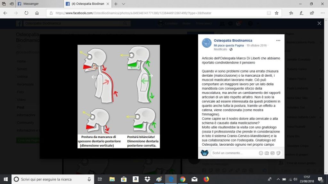328x184 pixels.
Task: Click the posture diagram image
Action: (x=119, y=96)
